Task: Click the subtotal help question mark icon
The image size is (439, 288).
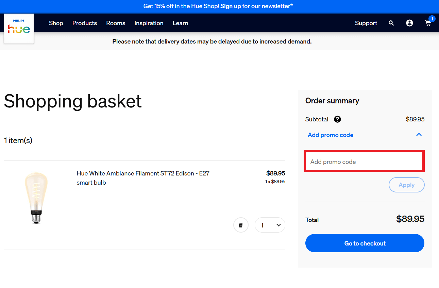Action: (337, 119)
